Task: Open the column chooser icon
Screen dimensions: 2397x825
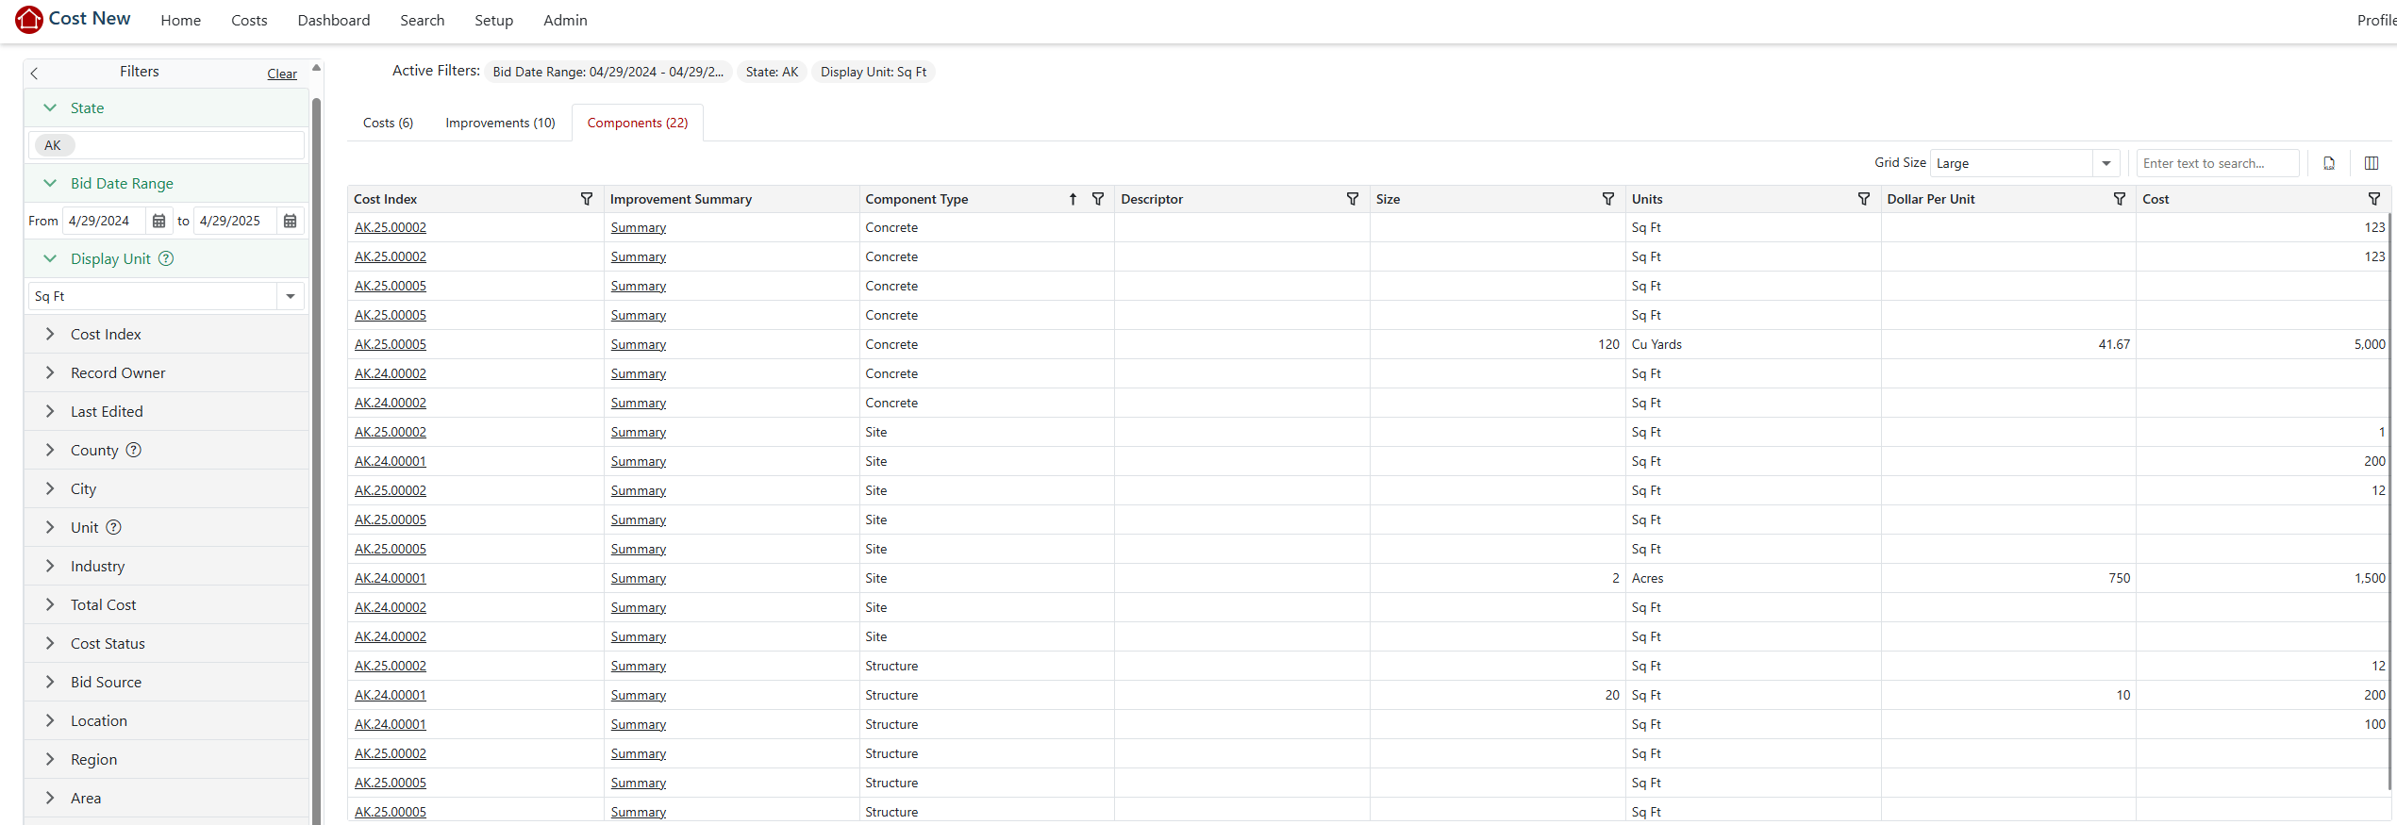Action: point(2372,163)
